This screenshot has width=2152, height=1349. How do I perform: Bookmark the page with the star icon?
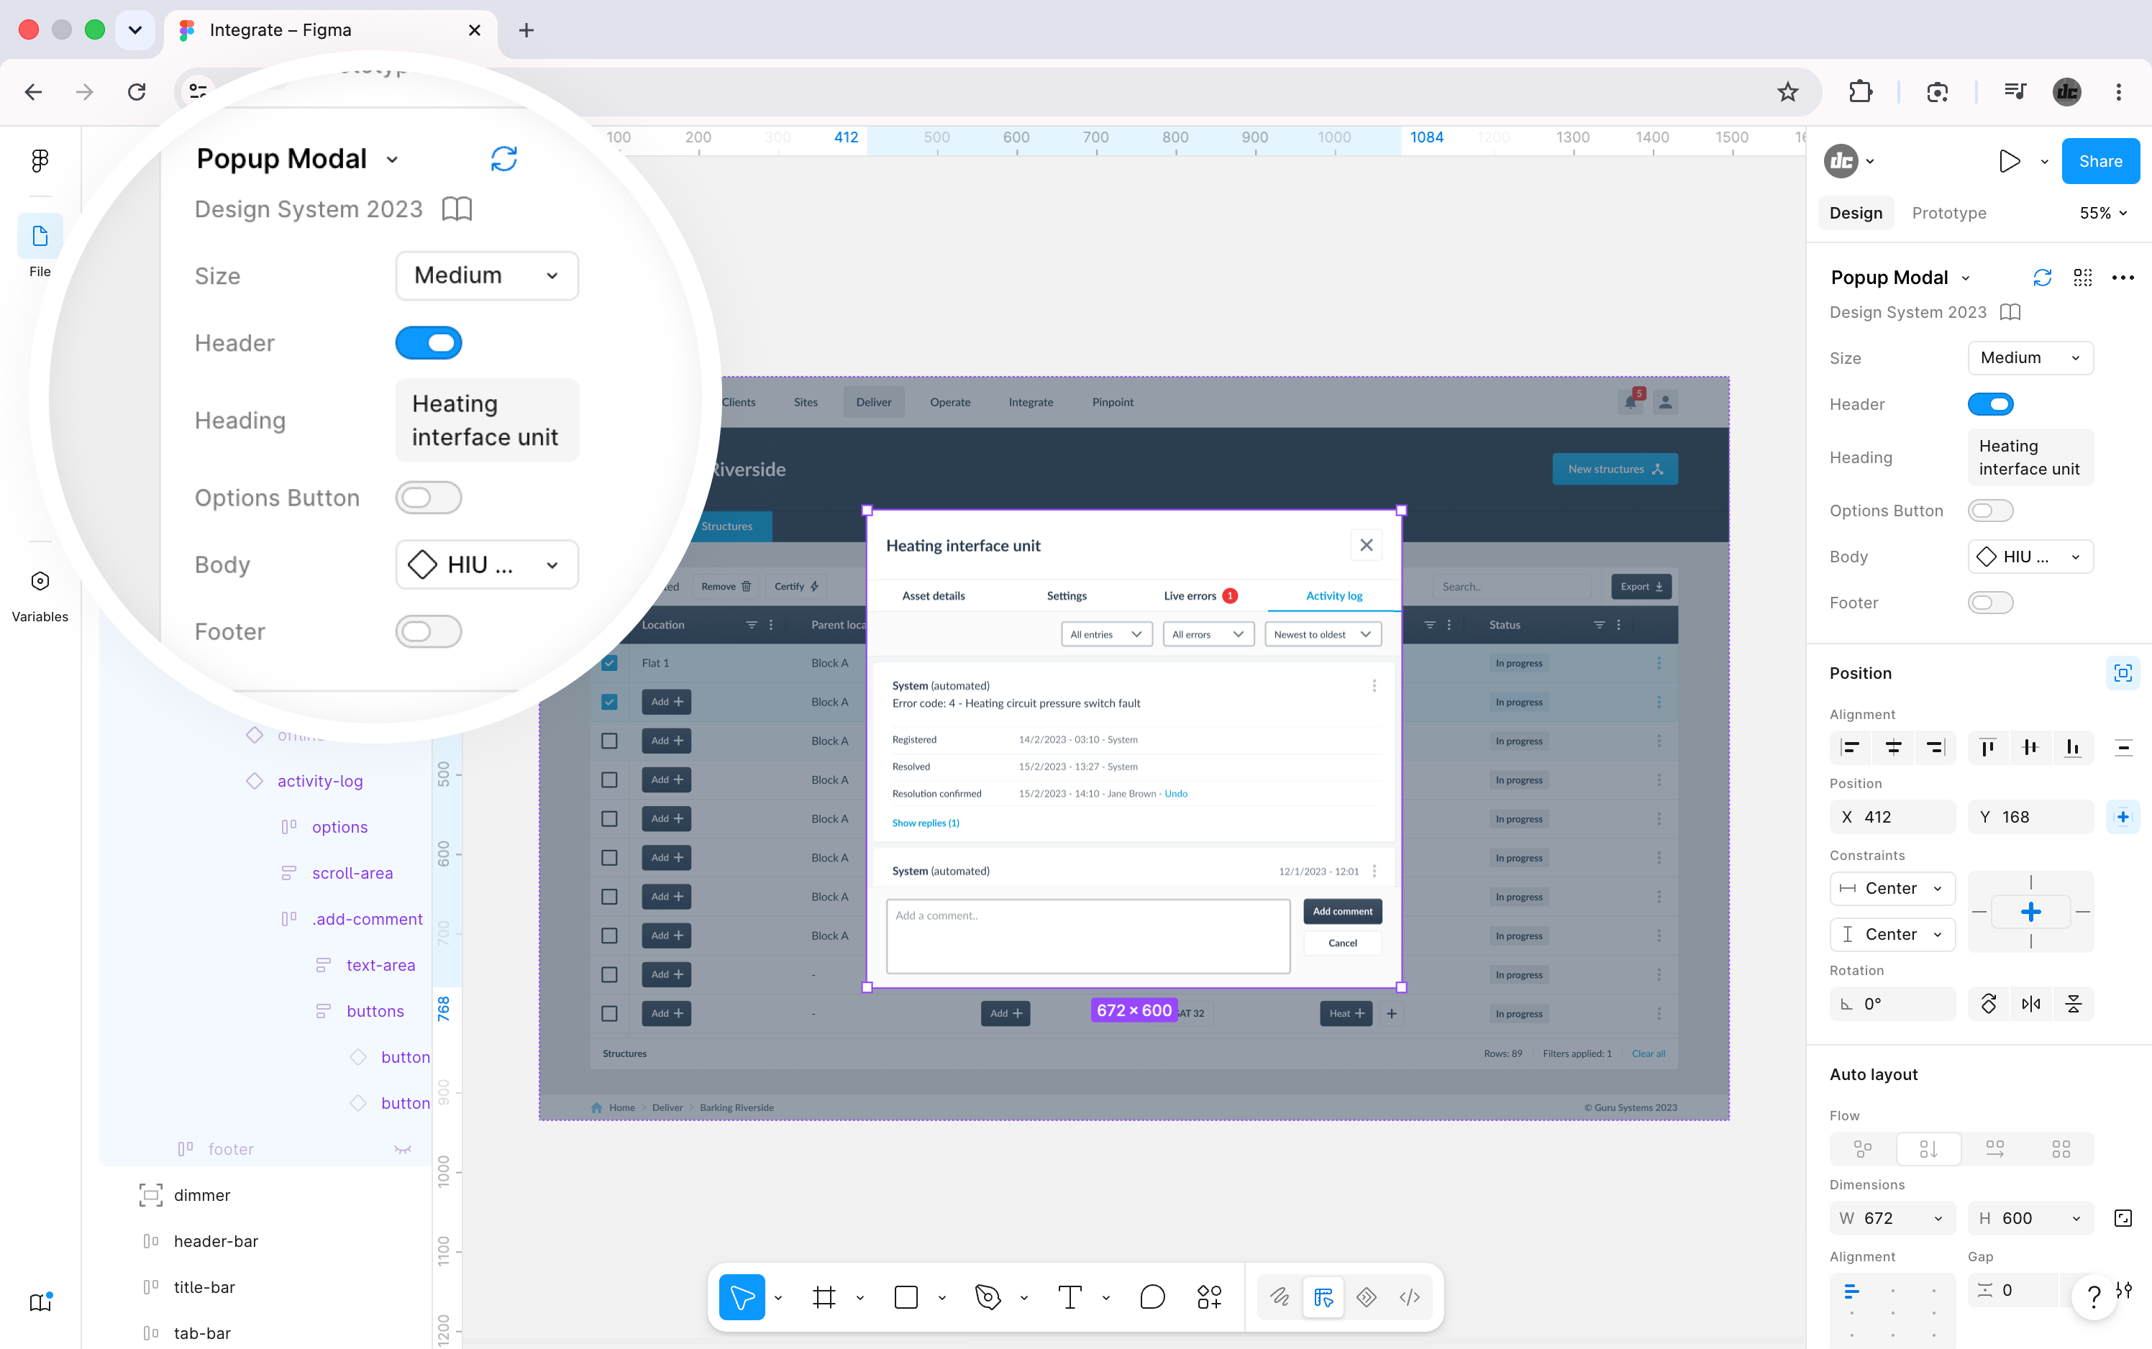point(1787,92)
